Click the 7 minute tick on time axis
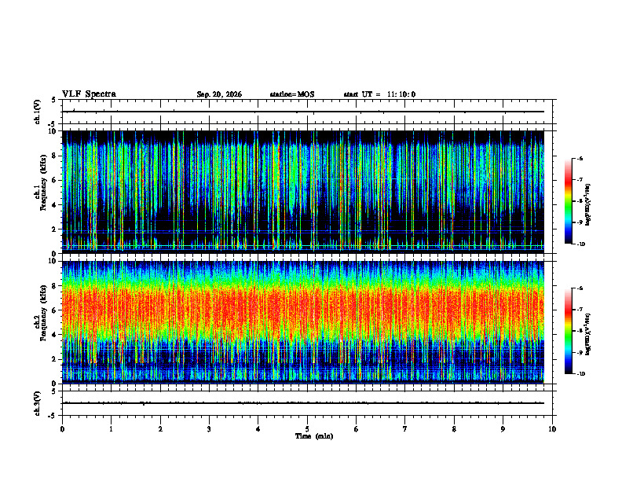The image size is (622, 481). pos(405,429)
